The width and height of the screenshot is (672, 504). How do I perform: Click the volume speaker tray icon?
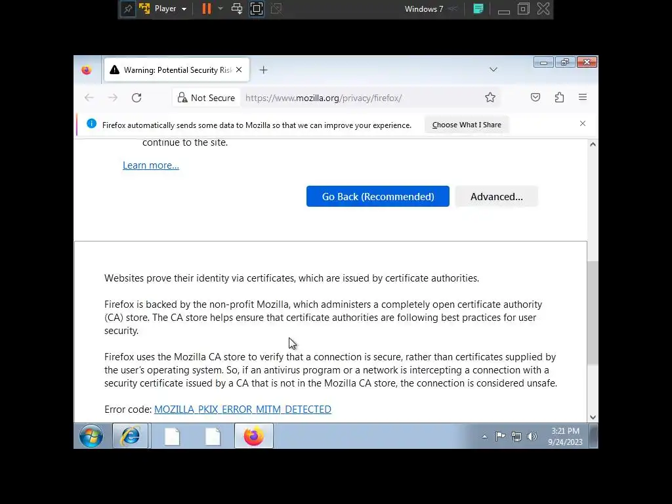pyautogui.click(x=532, y=436)
